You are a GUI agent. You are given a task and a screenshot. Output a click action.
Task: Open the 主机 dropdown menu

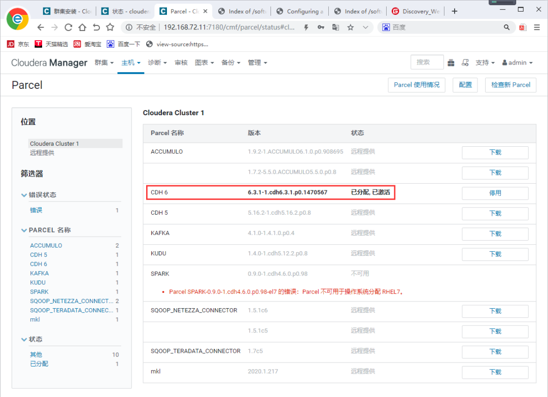click(x=131, y=62)
